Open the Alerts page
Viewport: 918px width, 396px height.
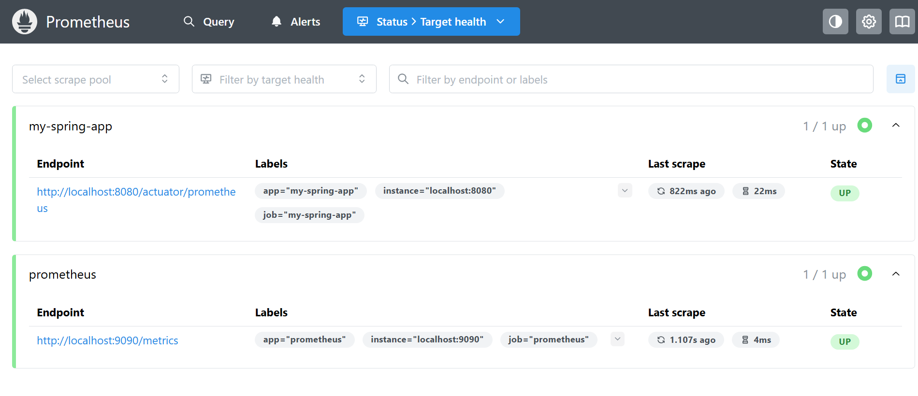point(296,22)
